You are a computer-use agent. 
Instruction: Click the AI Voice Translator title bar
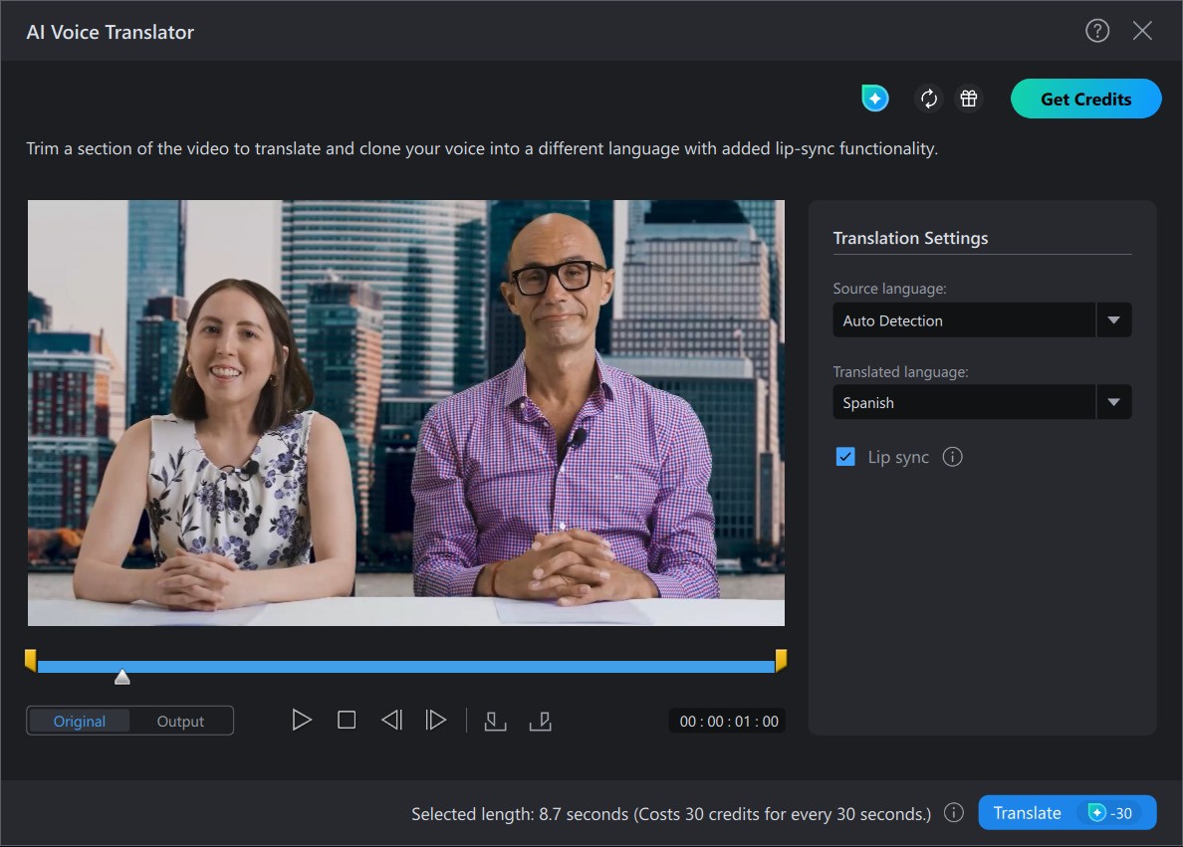pos(110,31)
